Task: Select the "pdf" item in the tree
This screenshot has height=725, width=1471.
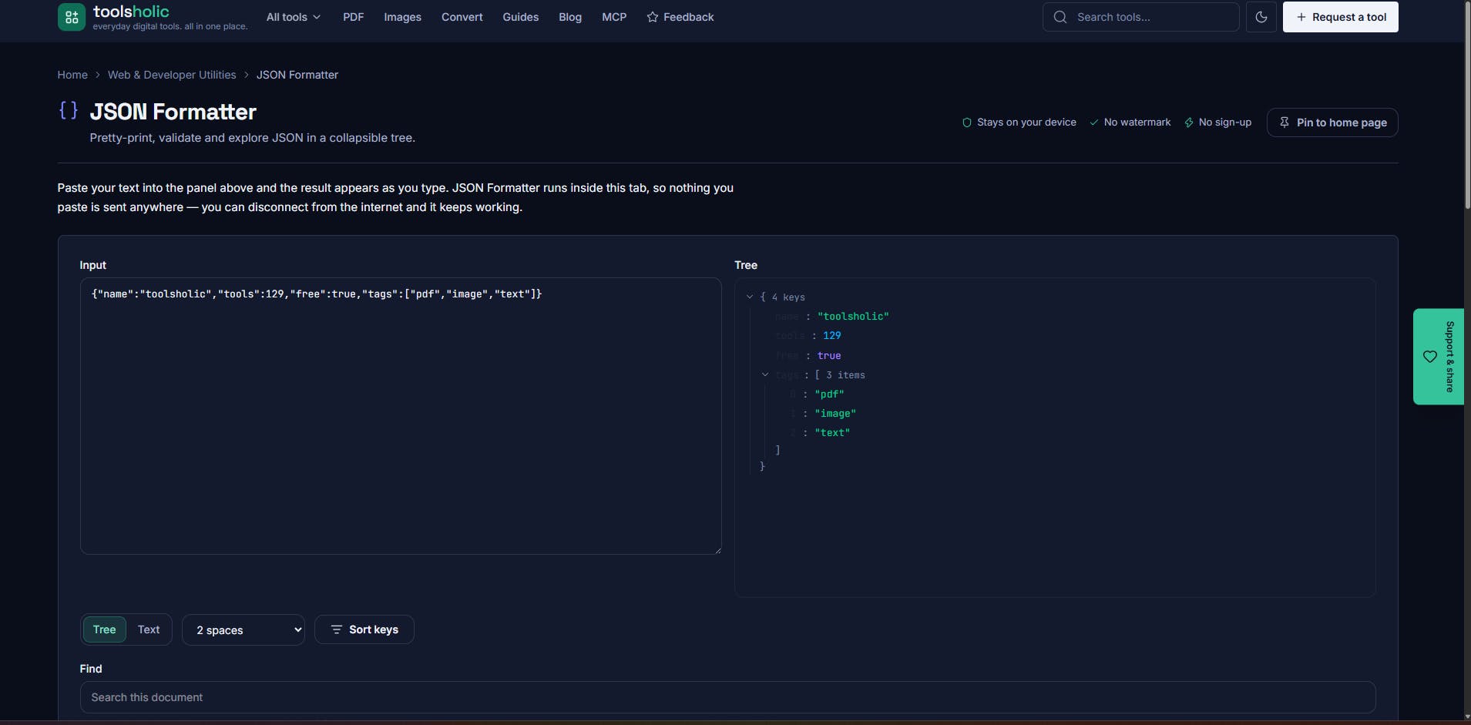Action: coord(829,394)
